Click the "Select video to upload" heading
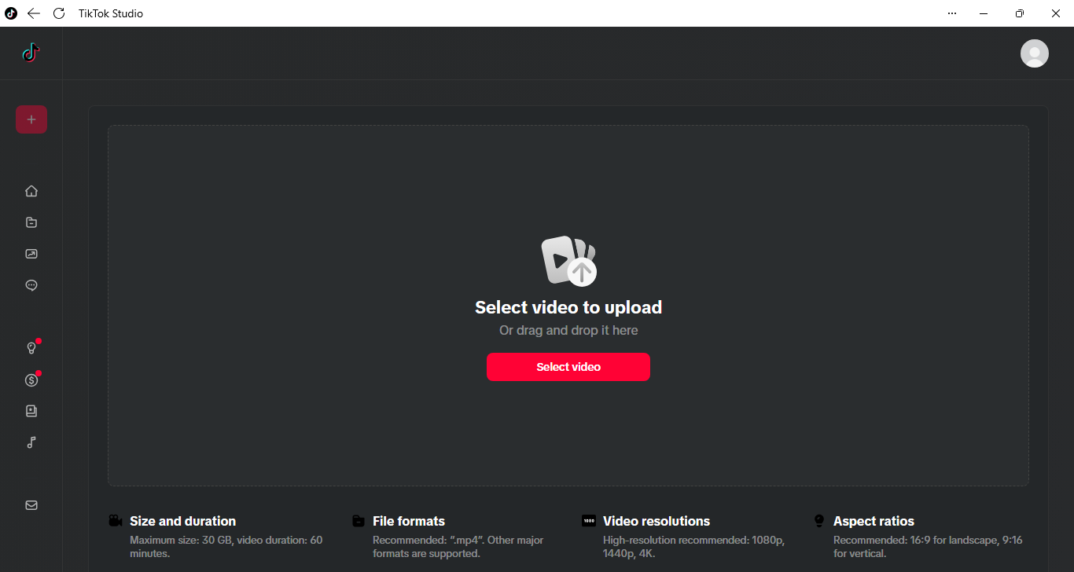This screenshot has height=572, width=1074. (568, 307)
